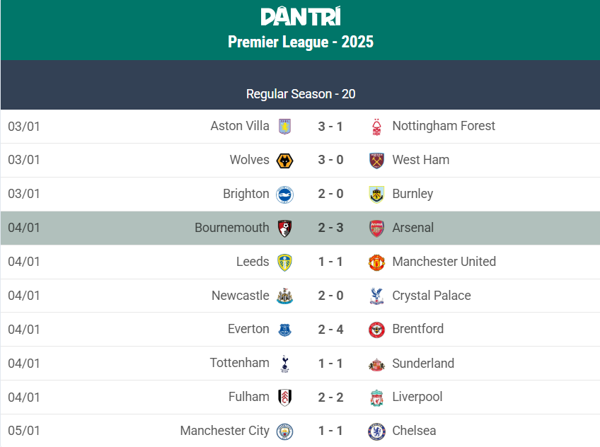Click the Everton 2 - 4 score
The image size is (600, 447).
coord(330,330)
